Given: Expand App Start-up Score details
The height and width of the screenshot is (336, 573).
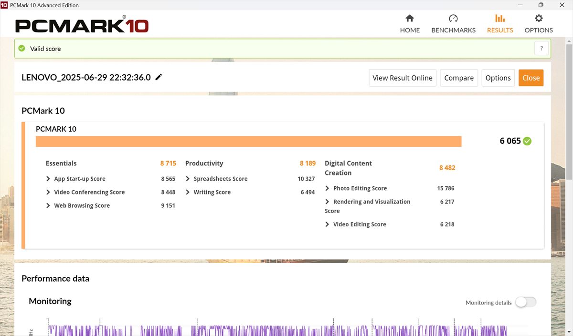Looking at the screenshot, I should tap(48, 179).
